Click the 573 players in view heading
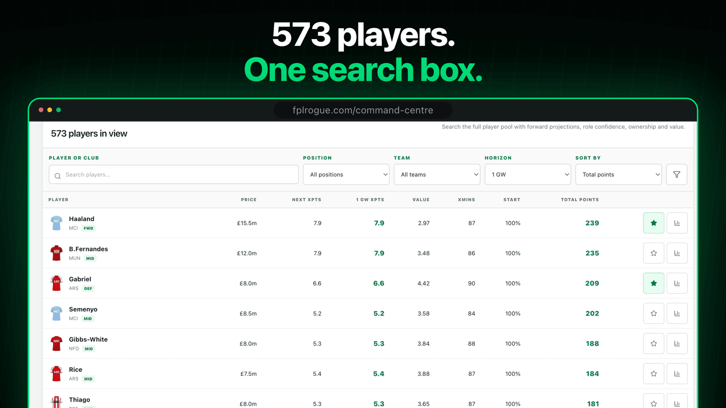Image resolution: width=726 pixels, height=408 pixels. tap(89, 134)
